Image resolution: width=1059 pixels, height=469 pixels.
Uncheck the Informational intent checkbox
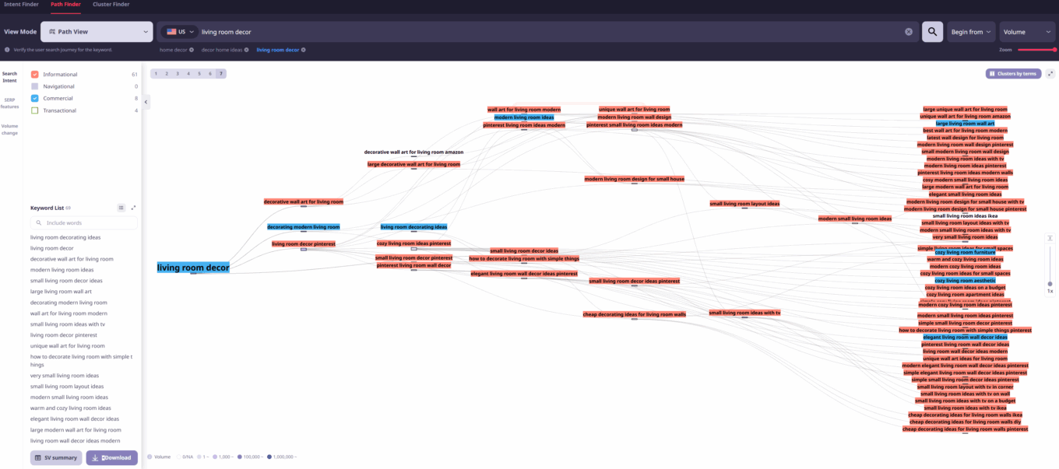click(x=34, y=75)
